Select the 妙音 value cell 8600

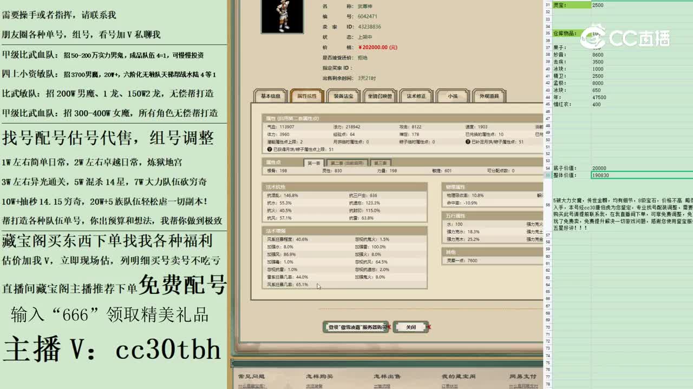tap(642, 55)
